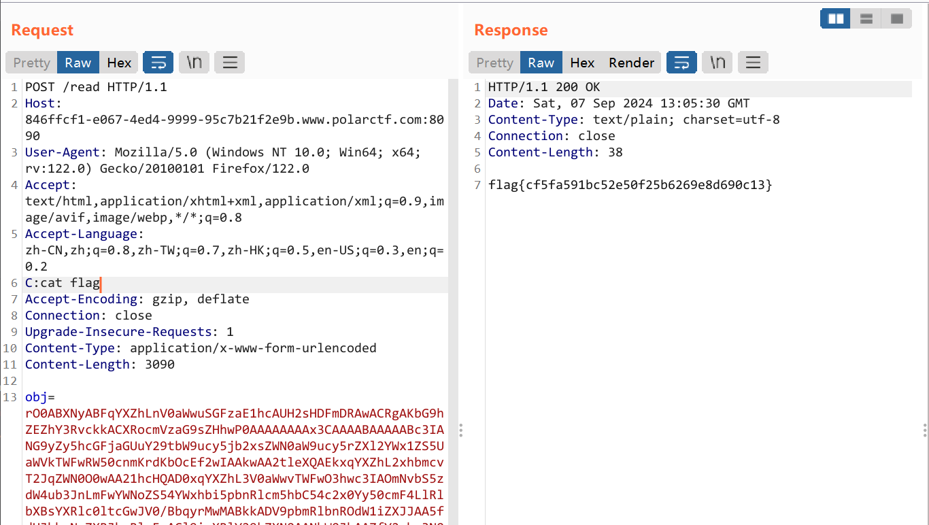The width and height of the screenshot is (929, 525).
Task: Grab the divider handle between Request and Response
Action: point(460,430)
